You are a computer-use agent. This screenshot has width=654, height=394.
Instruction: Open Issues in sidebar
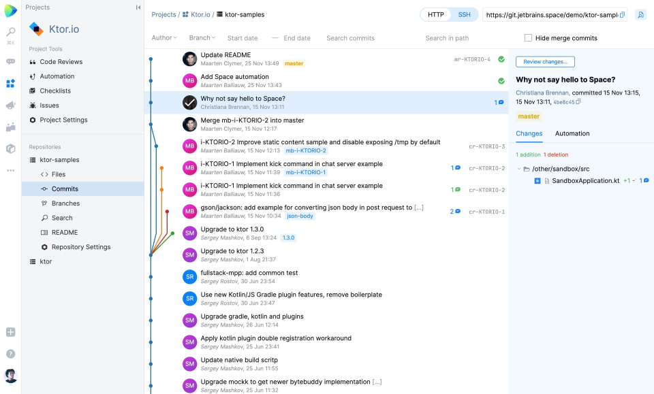pos(49,105)
